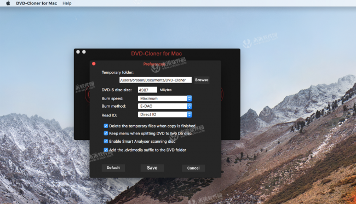The image size is (356, 204).
Task: Open the DVD-Cloner for Mac menu
Action: click(x=37, y=3)
